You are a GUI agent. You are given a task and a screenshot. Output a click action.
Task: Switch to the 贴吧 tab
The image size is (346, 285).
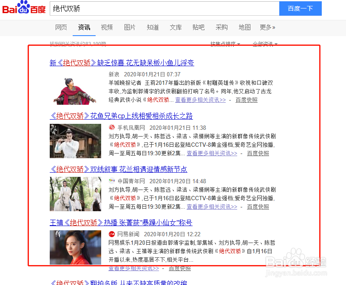pyautogui.click(x=199, y=27)
